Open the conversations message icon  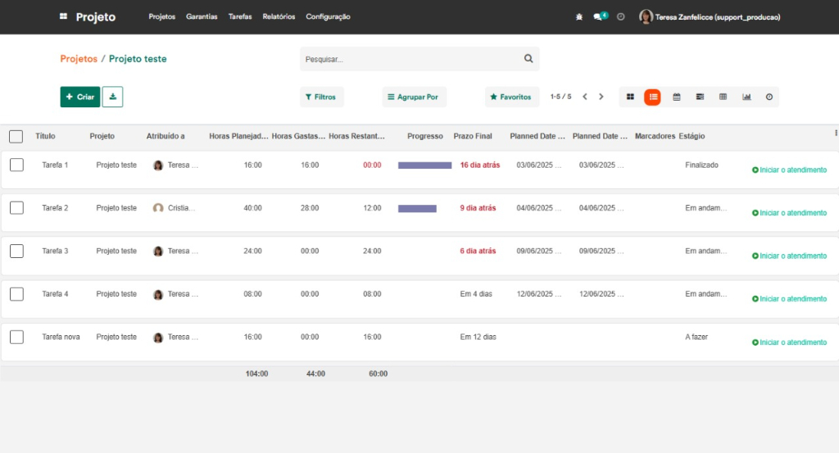coord(598,16)
